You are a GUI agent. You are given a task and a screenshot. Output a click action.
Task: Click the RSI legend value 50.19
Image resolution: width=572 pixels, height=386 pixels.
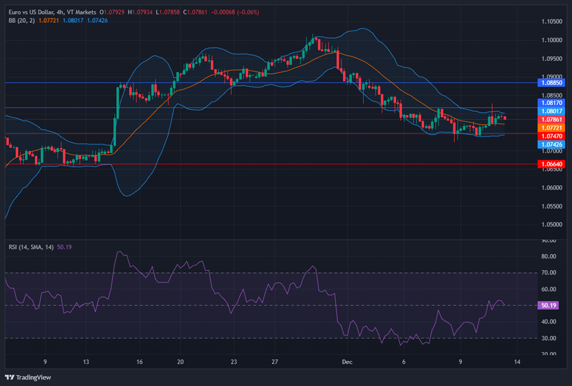pyautogui.click(x=64, y=247)
